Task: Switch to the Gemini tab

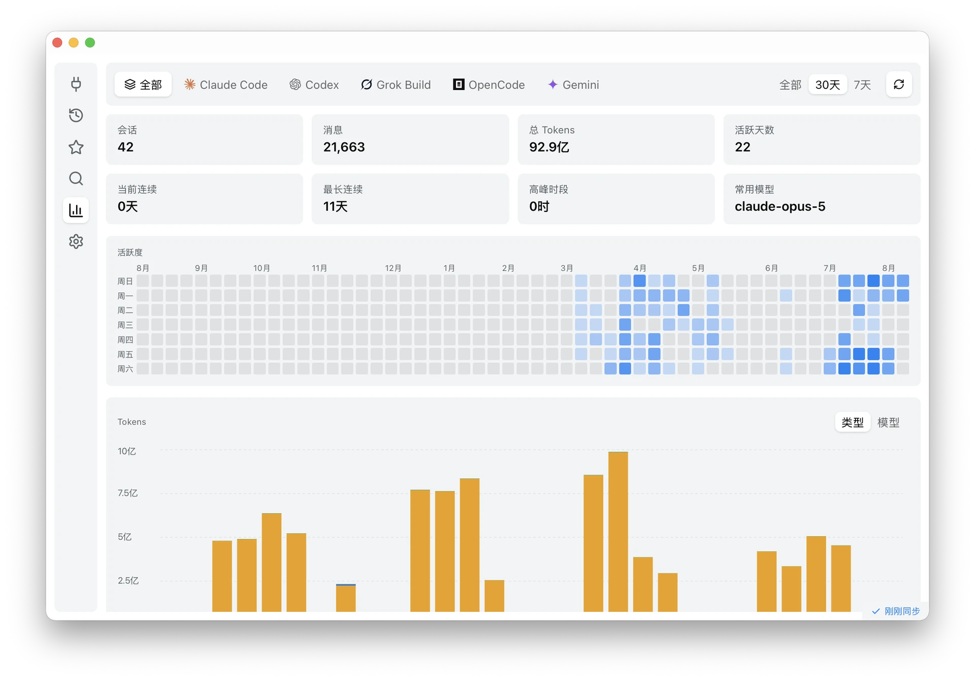Action: tap(574, 84)
